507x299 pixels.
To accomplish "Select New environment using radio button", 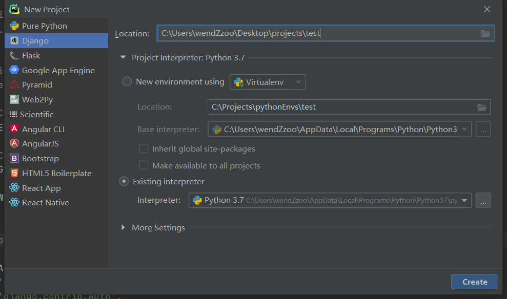I will coord(127,82).
